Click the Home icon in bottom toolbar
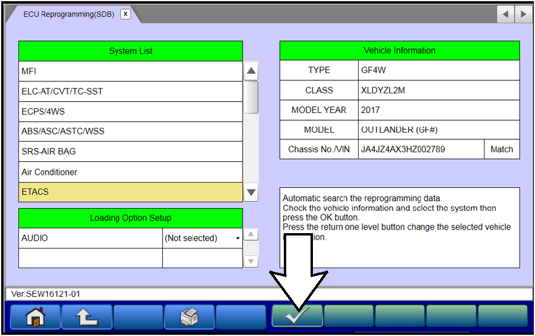535x336 pixels. click(35, 316)
